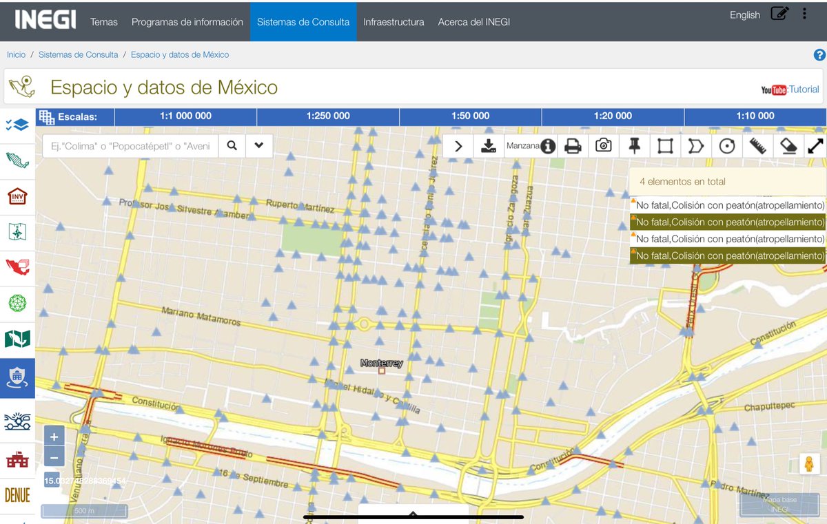
Task: Select the 1:250 000 scale
Action: click(x=328, y=116)
